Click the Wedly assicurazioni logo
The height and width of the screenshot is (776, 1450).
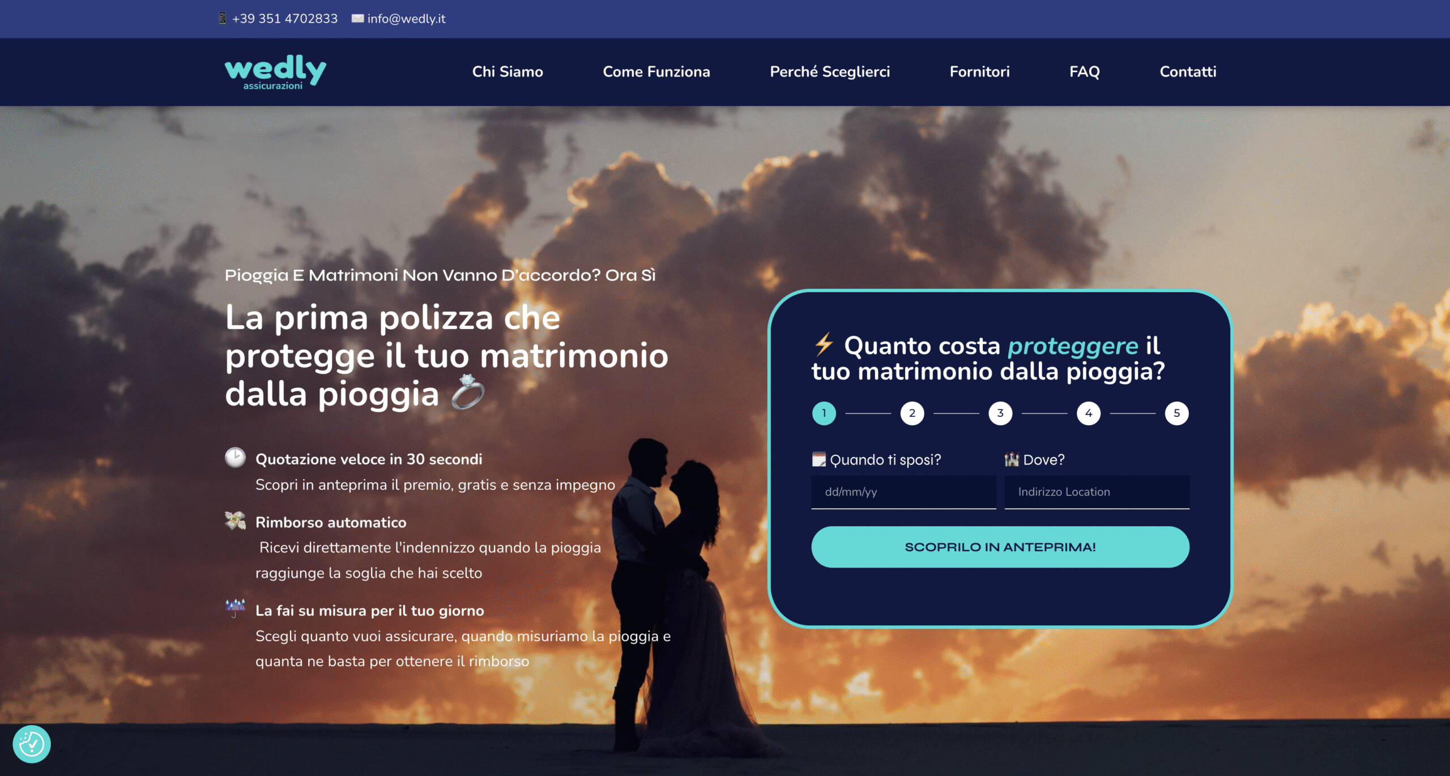275,72
